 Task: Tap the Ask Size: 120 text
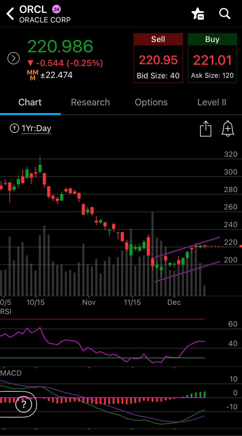[x=212, y=76]
